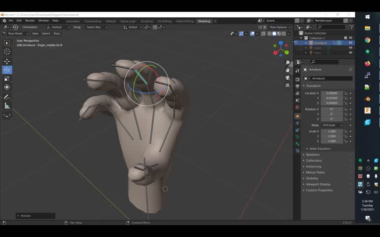
Task: Pick the Measure tool
Action: pyautogui.click(x=7, y=106)
